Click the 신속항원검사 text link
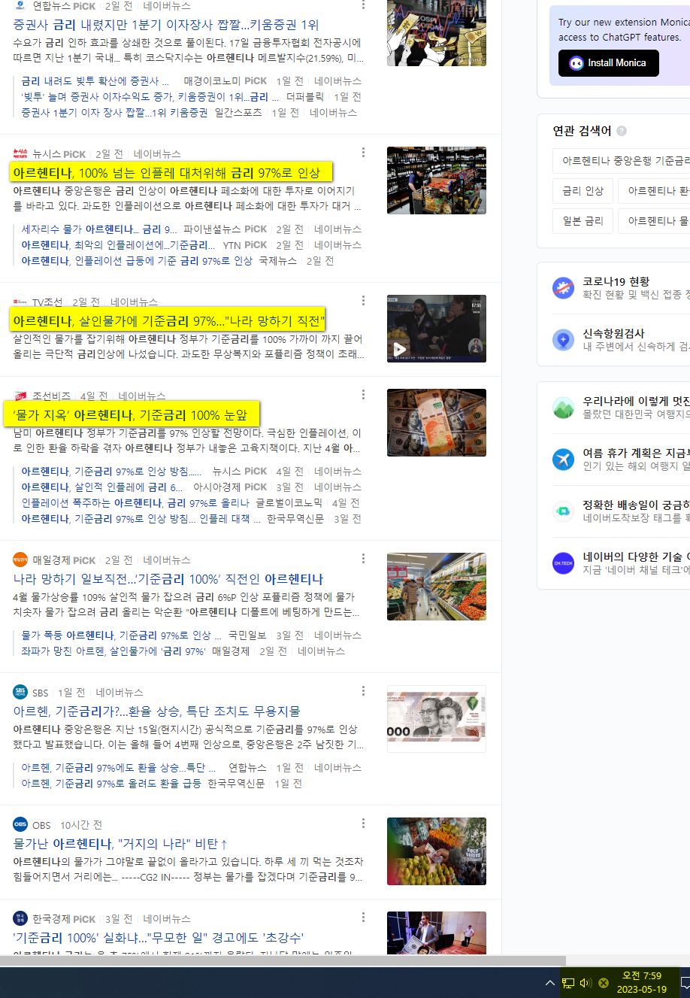 pyautogui.click(x=614, y=333)
